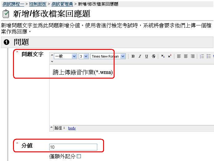This screenshot has width=214, height=161.
Task: Apply strikethrough formatting to text
Action: [x=154, y=56]
